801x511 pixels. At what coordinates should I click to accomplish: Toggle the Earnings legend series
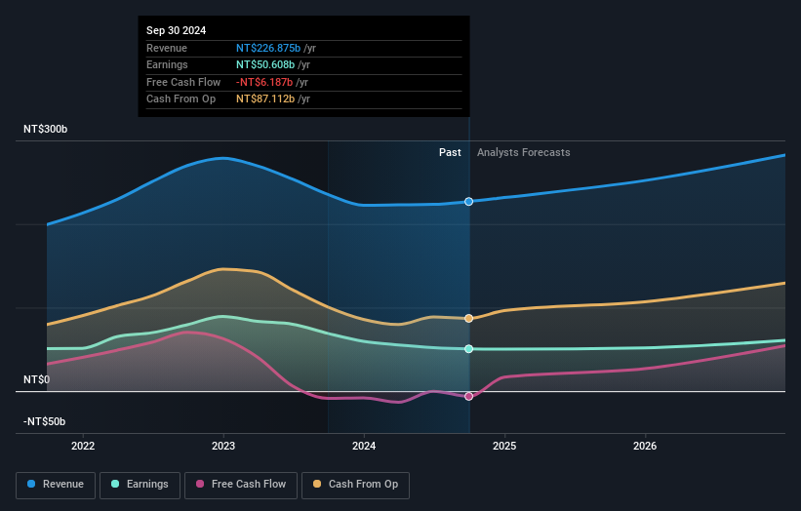140,485
